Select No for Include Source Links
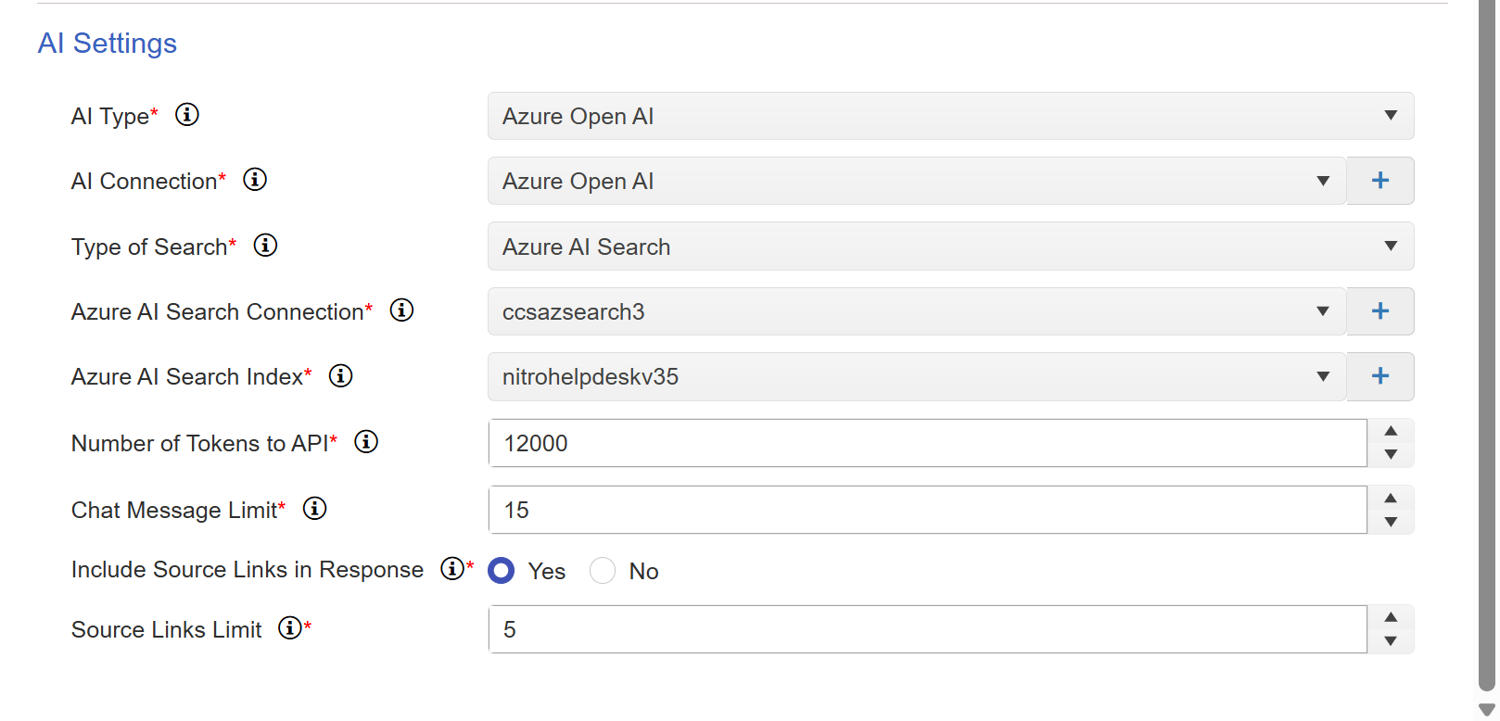Image resolution: width=1500 pixels, height=721 pixels. pyautogui.click(x=603, y=571)
